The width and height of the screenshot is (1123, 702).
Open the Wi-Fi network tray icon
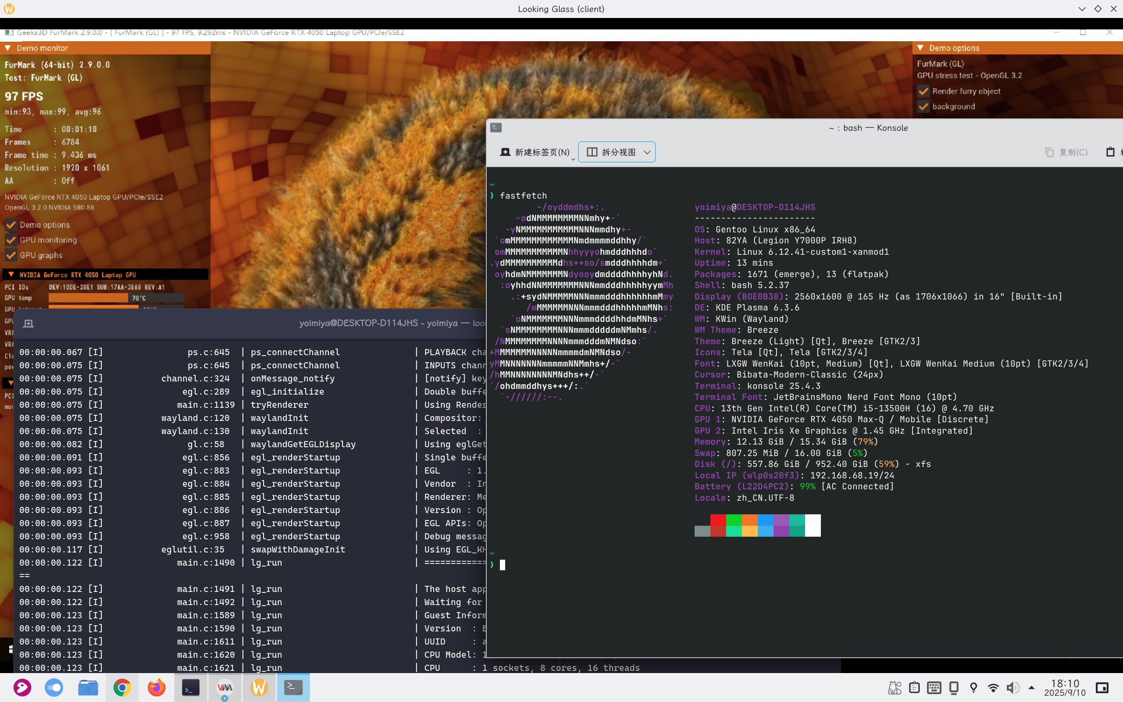993,688
